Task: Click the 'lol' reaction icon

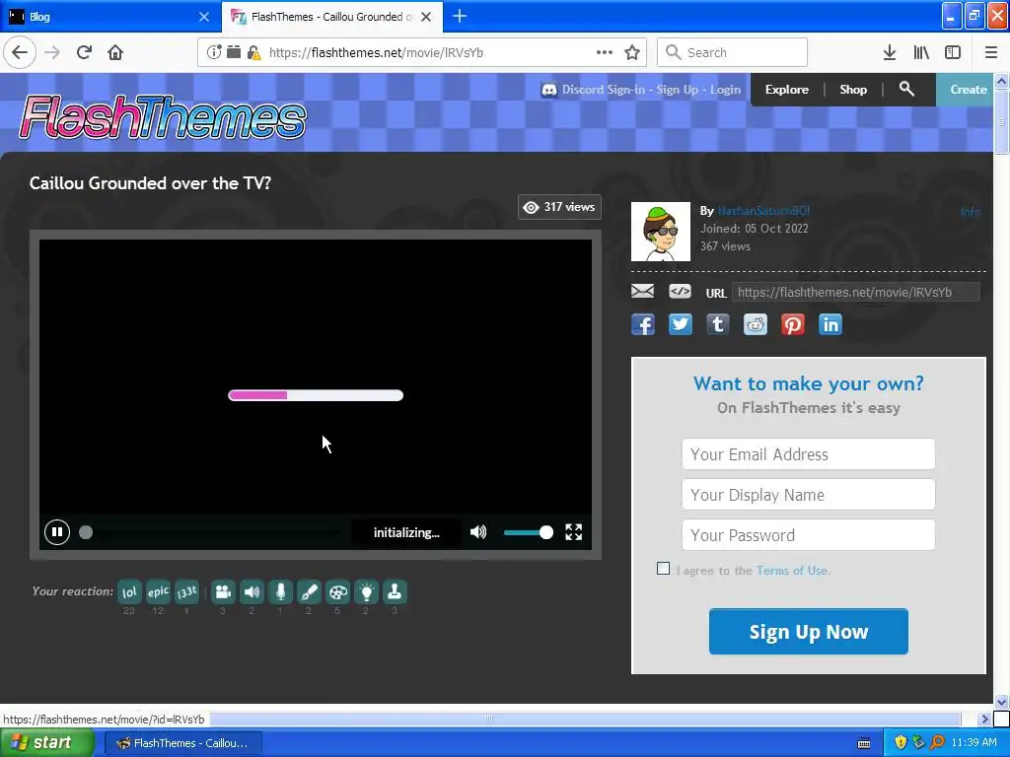Action: pyautogui.click(x=129, y=591)
